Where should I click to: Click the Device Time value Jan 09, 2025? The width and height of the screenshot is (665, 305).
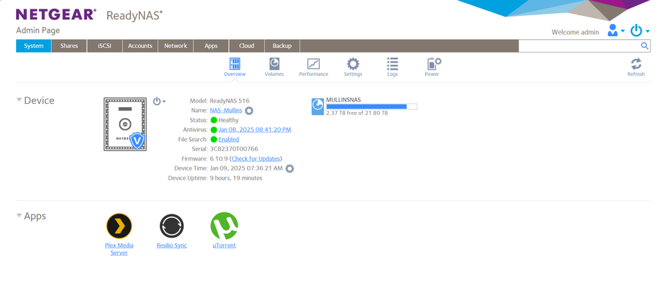click(246, 168)
